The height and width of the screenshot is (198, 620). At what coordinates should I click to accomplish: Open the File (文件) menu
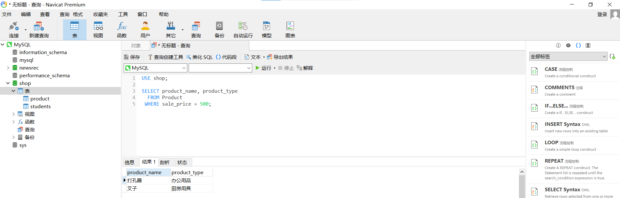point(7,14)
